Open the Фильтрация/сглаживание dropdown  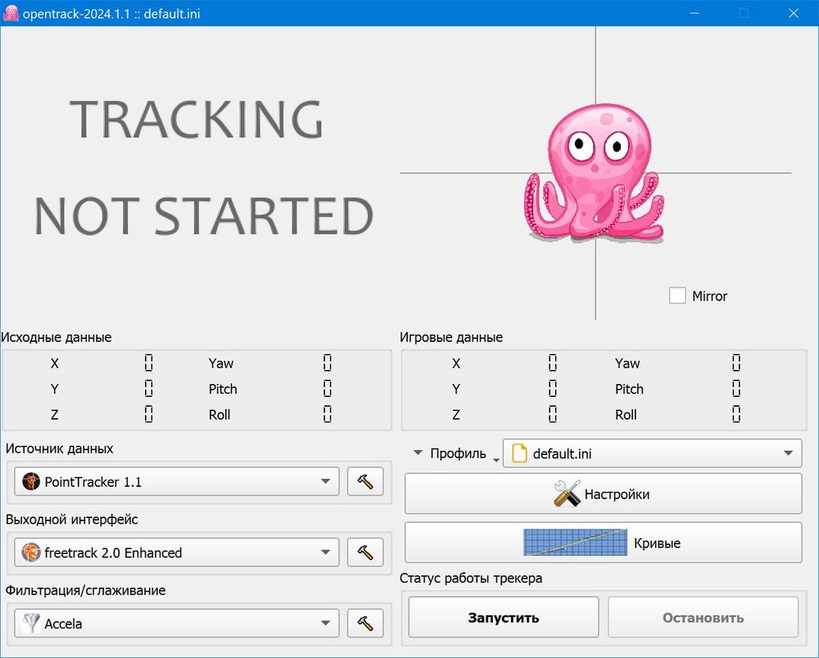tap(175, 623)
